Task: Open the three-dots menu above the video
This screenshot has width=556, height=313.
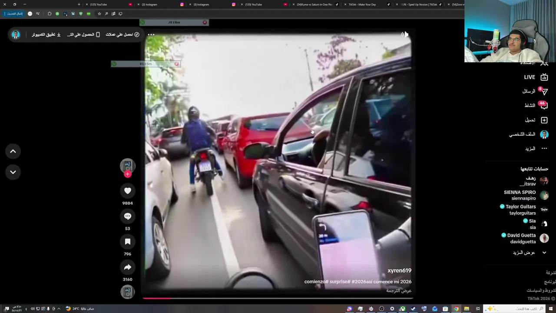Action: click(x=151, y=34)
